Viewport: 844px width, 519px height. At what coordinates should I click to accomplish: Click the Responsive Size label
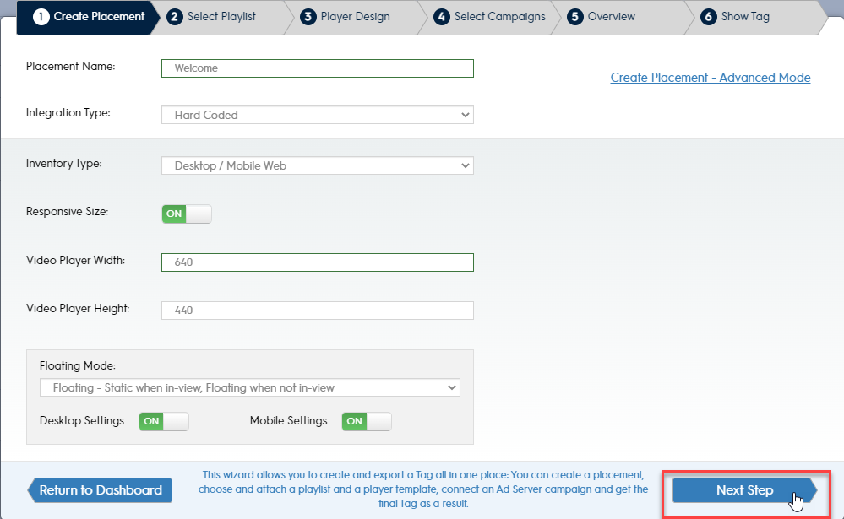coord(68,212)
